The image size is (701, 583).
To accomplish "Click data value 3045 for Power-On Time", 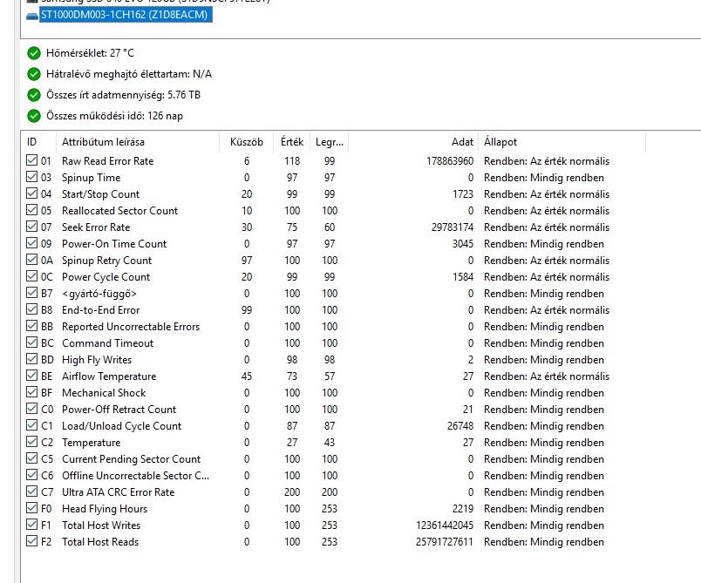I will point(463,244).
